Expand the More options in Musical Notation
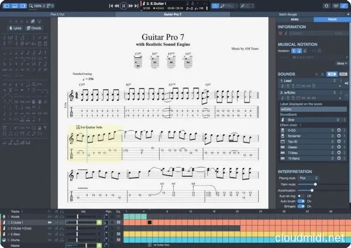This screenshot has height=248, width=351. 341,63
